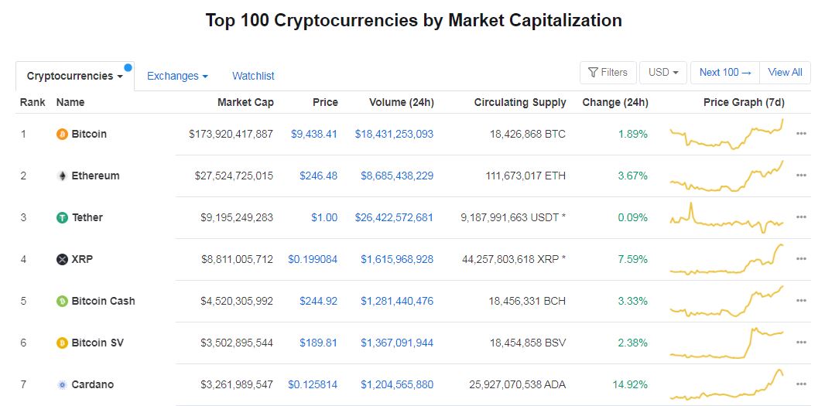Click the Bitcoin Cash green logo icon
This screenshot has width=825, height=406.
[x=62, y=301]
